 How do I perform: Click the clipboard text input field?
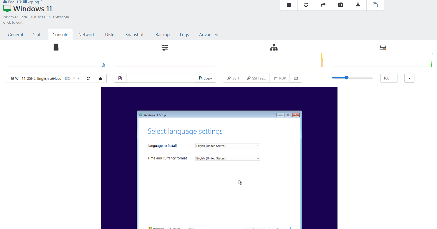click(x=161, y=78)
